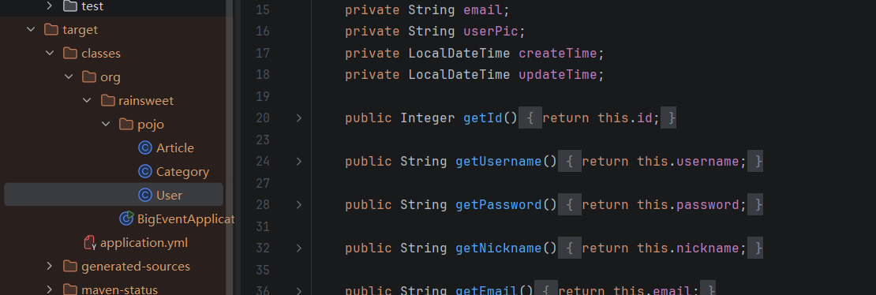The width and height of the screenshot is (876, 295).
Task: Click the this.password reference
Action: pyautogui.click(x=687, y=205)
